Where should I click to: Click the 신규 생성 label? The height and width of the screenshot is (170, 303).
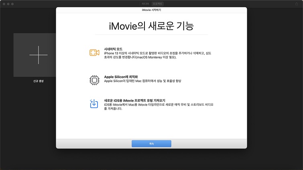(x=38, y=81)
